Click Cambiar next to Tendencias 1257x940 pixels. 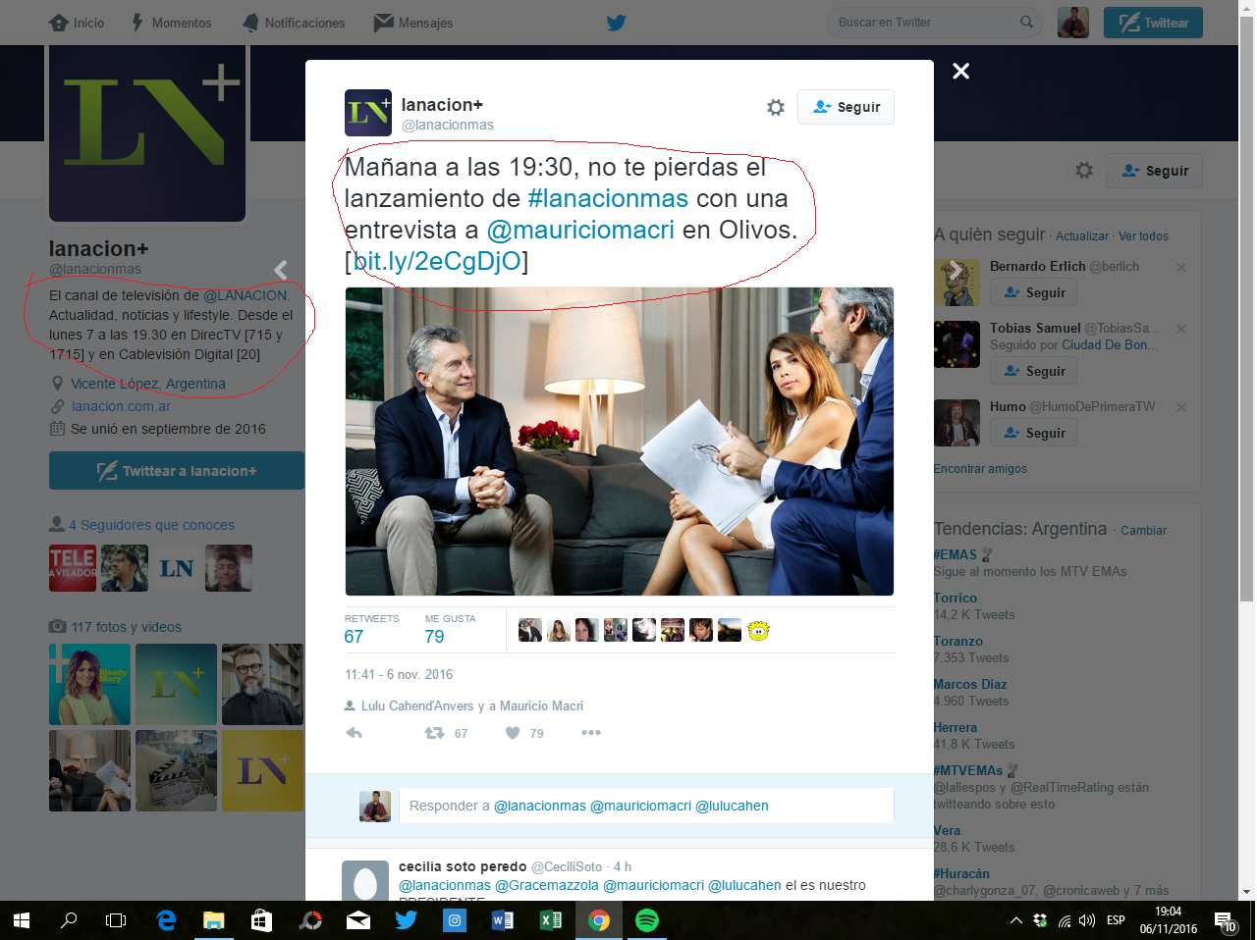(1143, 531)
